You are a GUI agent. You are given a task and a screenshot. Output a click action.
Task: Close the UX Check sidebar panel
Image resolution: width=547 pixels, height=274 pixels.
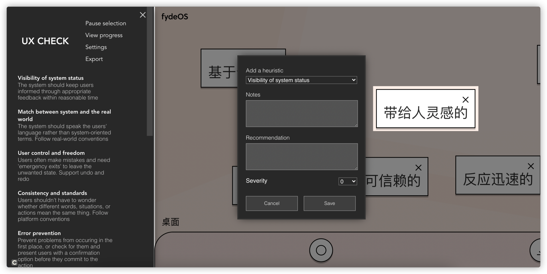[x=143, y=15]
